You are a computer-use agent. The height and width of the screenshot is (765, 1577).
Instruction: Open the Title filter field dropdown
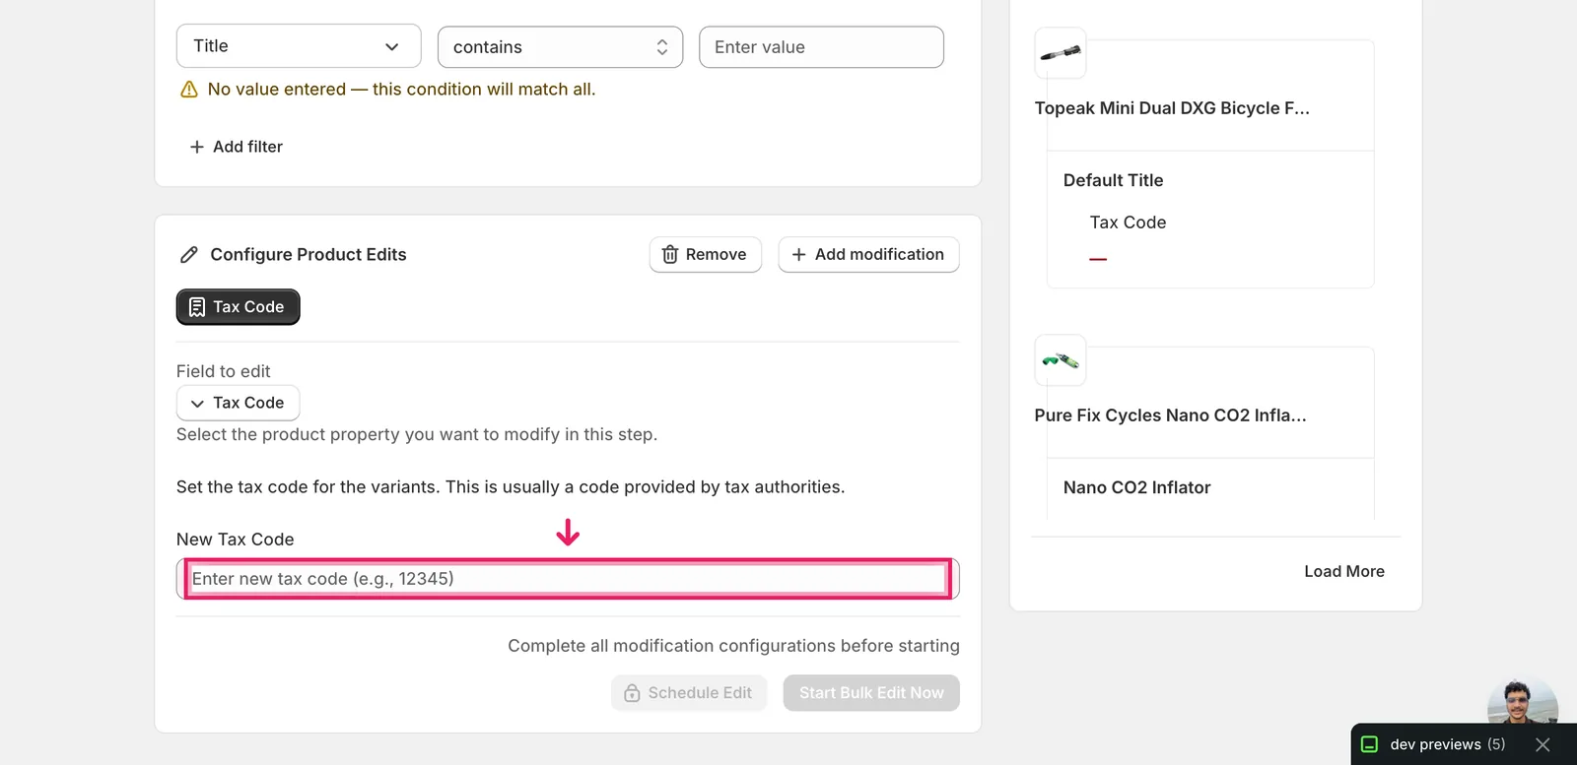299,46
